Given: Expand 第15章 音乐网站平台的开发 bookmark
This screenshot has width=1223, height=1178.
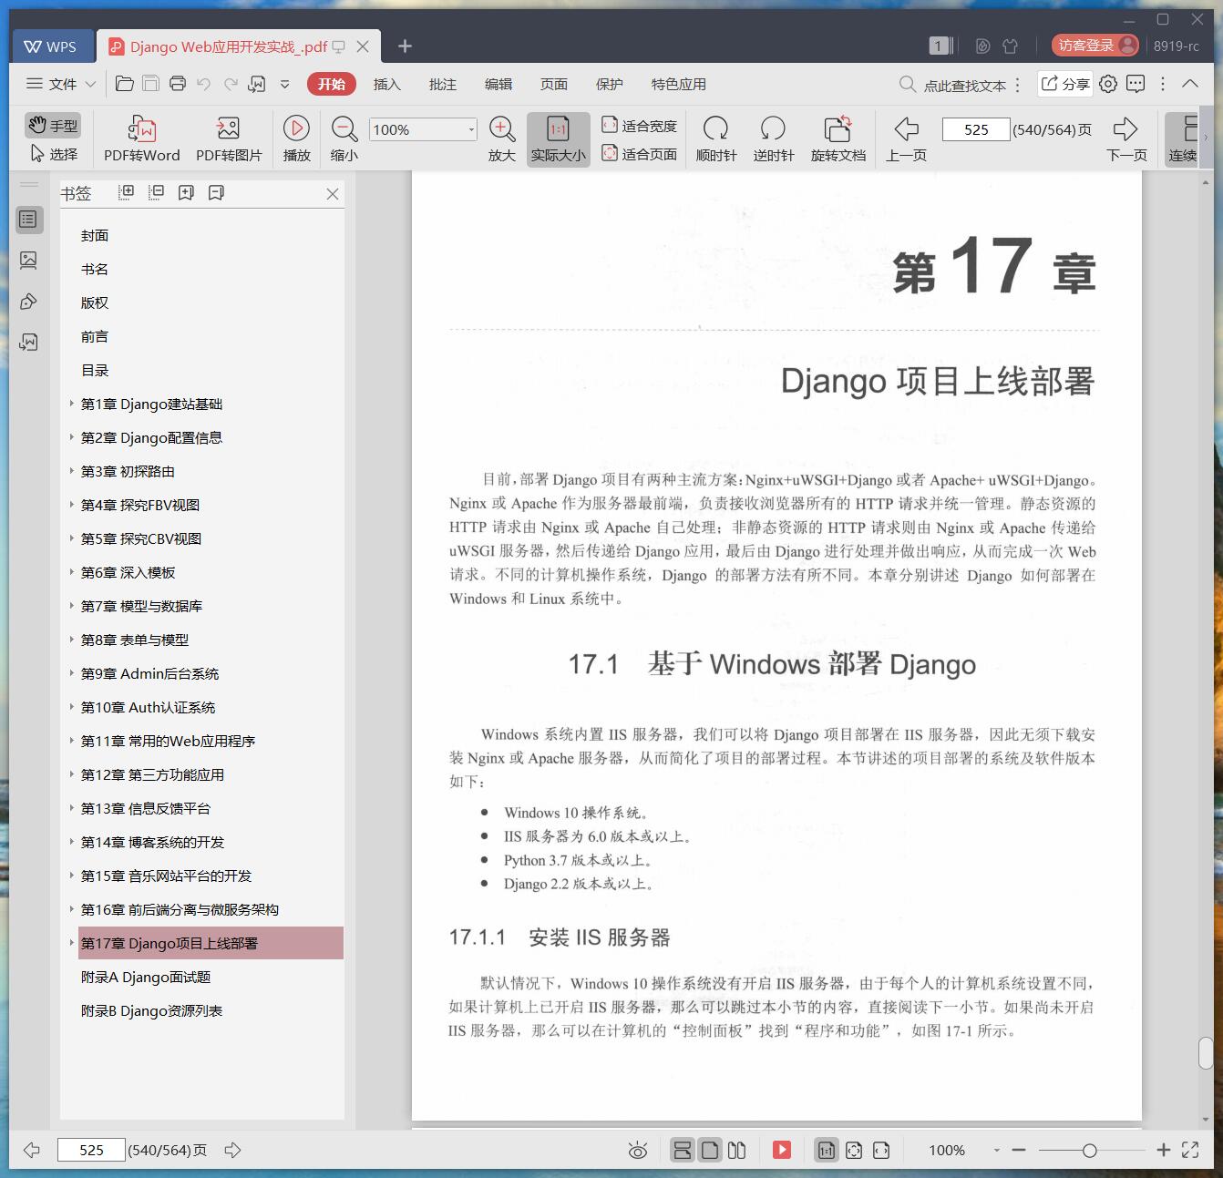Looking at the screenshot, I should (x=72, y=875).
